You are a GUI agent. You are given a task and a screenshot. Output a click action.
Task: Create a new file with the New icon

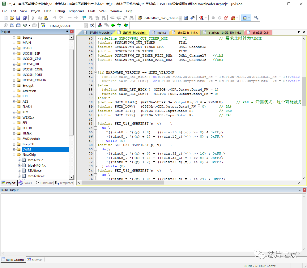point(6,18)
